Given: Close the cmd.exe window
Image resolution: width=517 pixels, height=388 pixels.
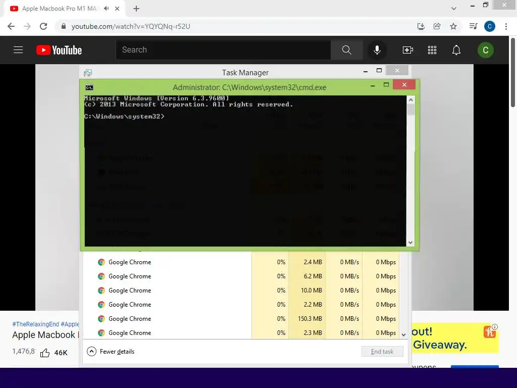Looking at the screenshot, I should pyautogui.click(x=404, y=85).
